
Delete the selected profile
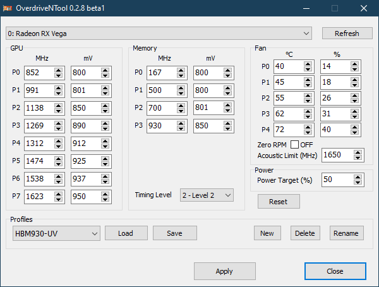point(305,233)
